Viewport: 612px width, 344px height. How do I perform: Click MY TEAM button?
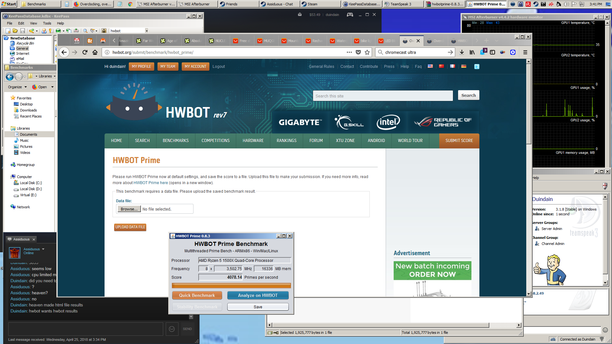[x=168, y=67]
